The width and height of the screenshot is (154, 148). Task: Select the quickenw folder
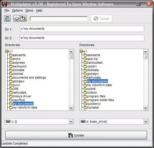click(92, 104)
